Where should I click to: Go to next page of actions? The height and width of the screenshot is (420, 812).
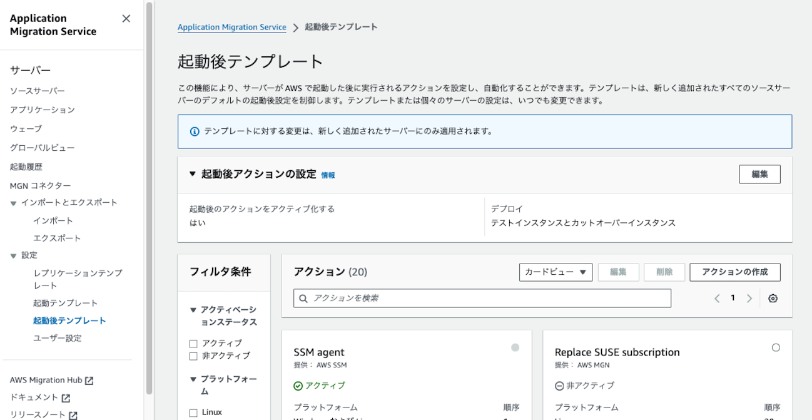coord(749,299)
